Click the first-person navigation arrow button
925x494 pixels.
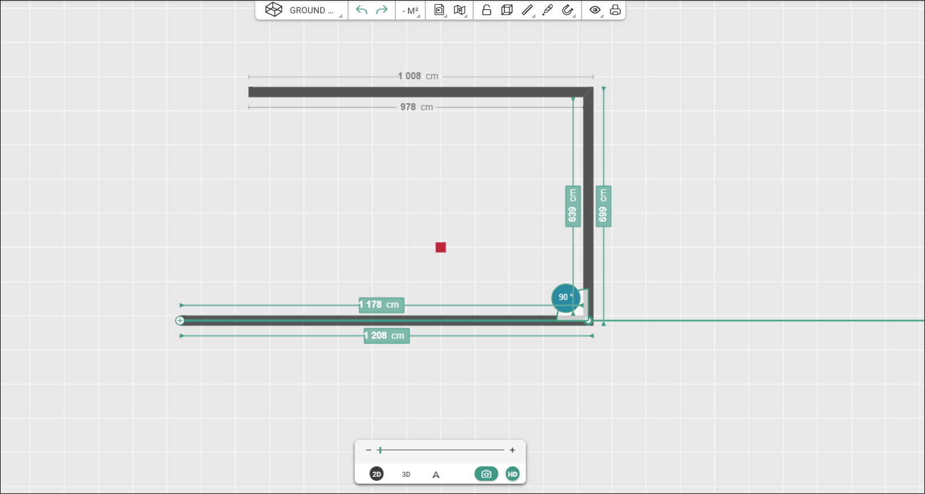(x=436, y=474)
